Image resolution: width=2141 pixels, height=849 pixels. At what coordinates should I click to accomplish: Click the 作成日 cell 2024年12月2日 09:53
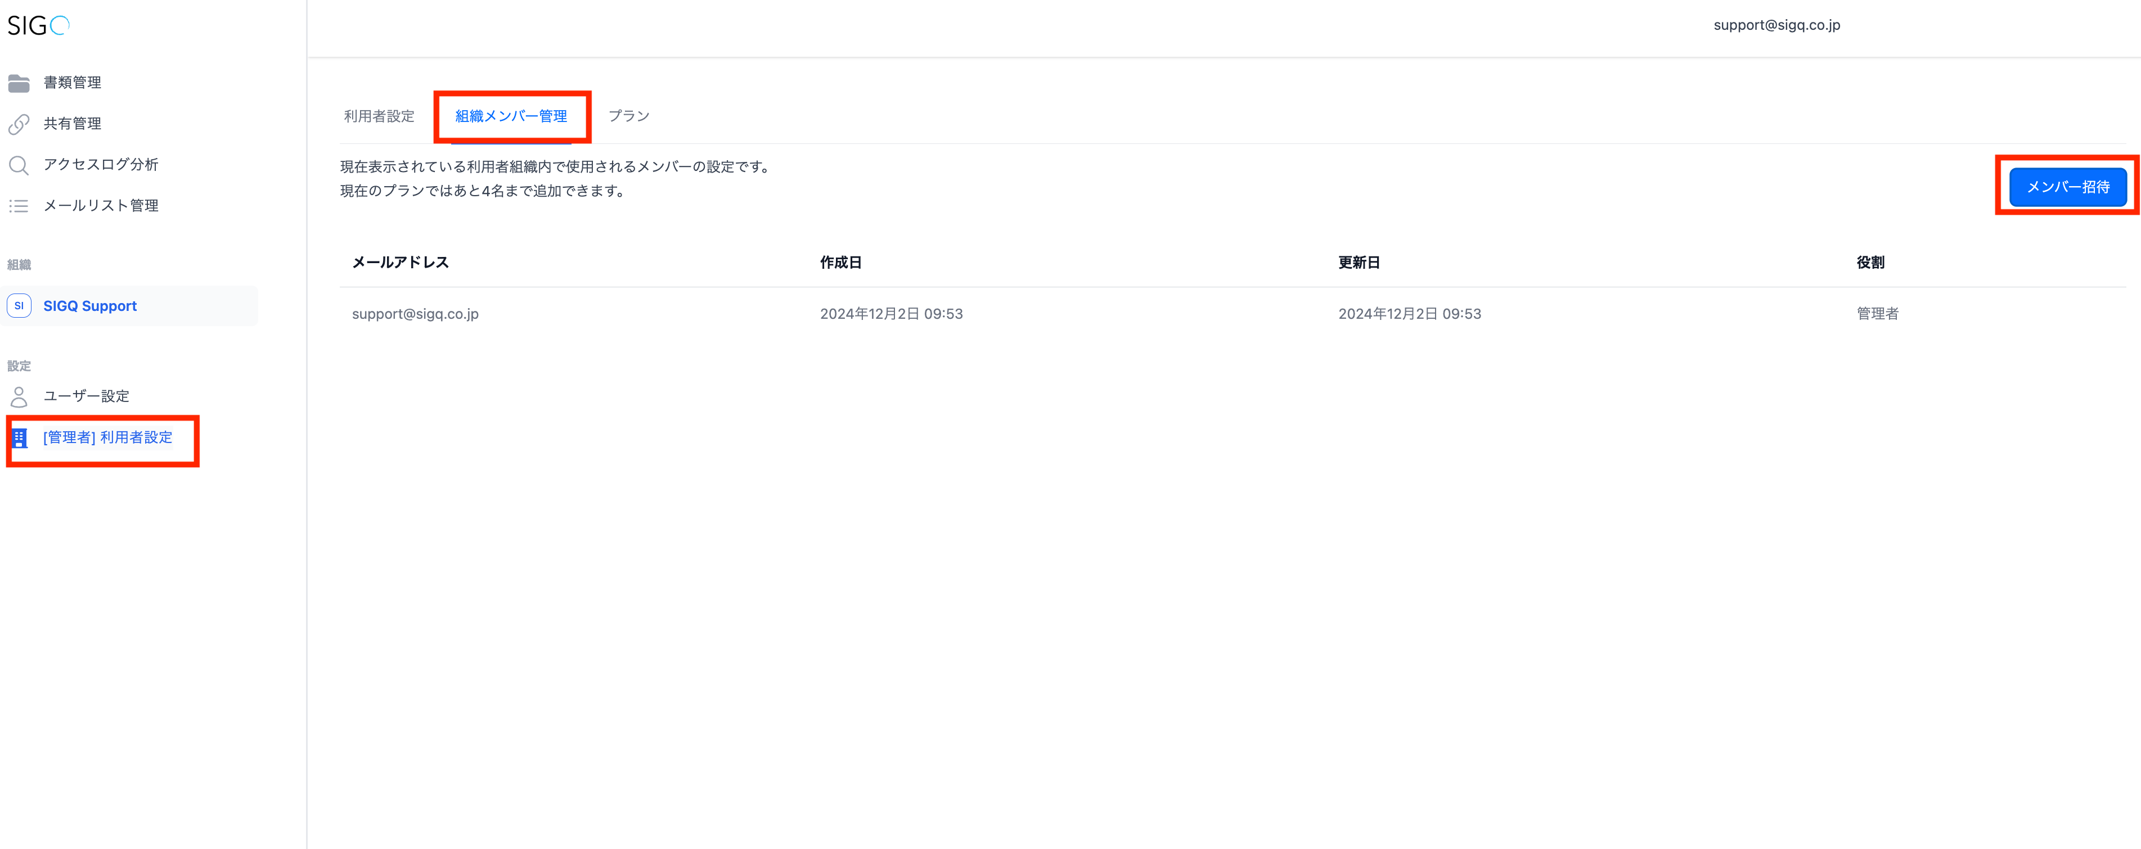pyautogui.click(x=891, y=314)
